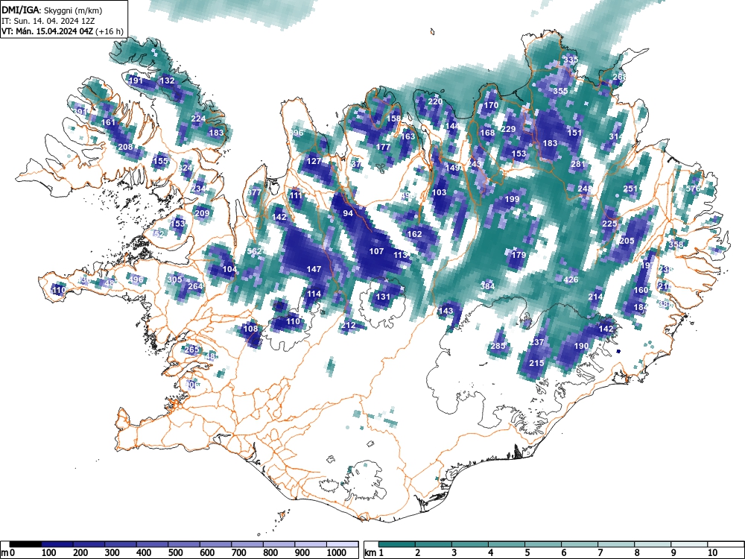Click the 265 visibility value

pos(192,350)
